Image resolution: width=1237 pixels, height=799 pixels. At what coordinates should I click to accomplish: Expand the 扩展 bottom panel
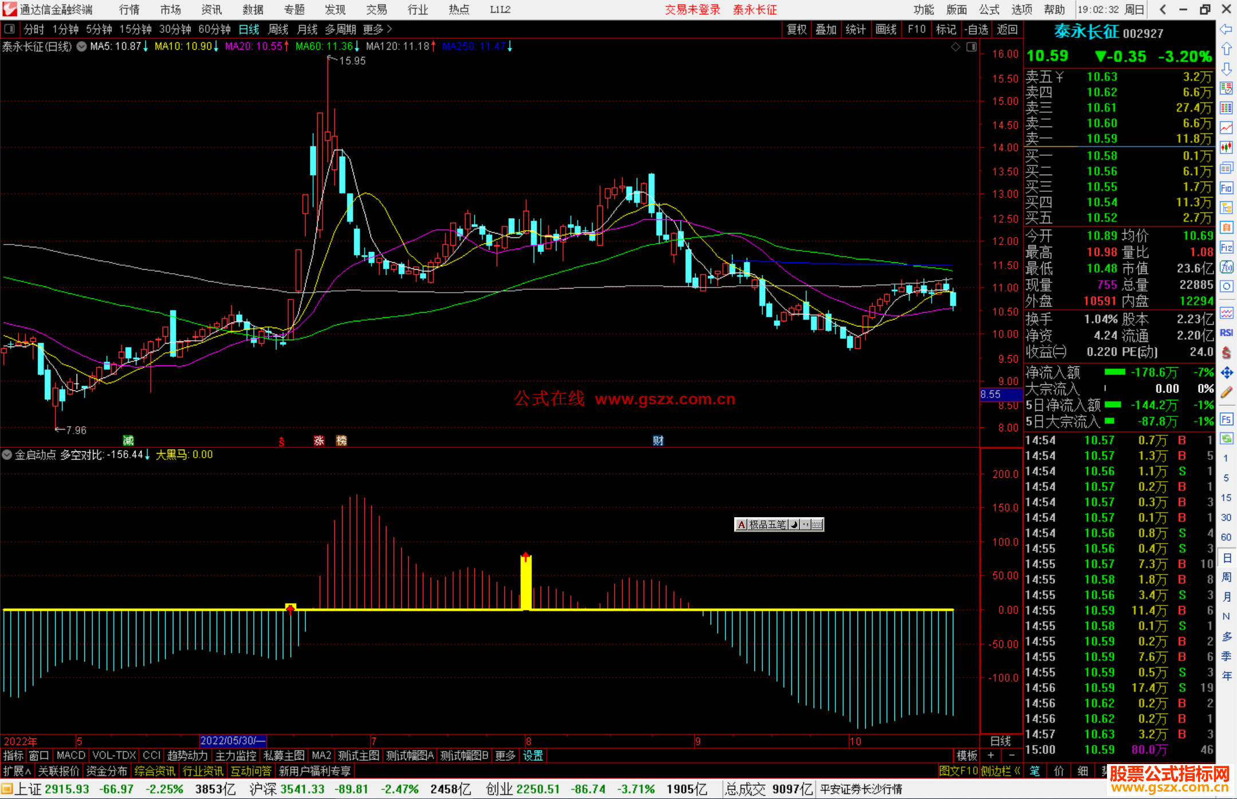coord(17,771)
